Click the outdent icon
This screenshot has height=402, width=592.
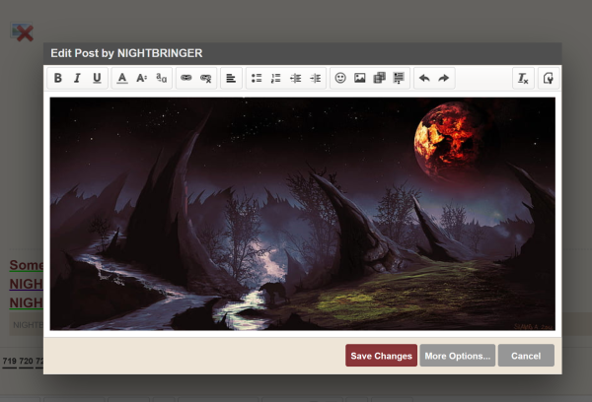coord(296,78)
